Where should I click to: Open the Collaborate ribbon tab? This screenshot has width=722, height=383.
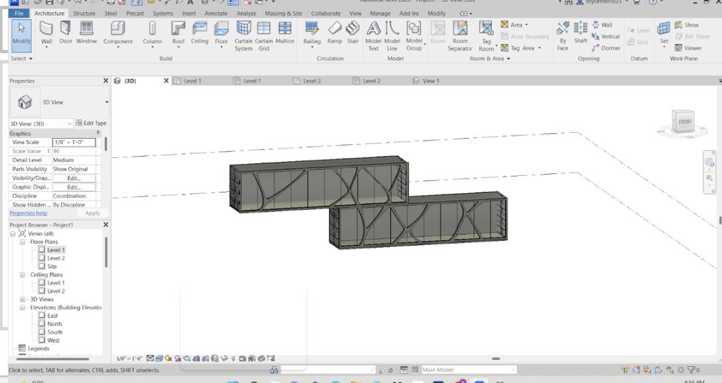(326, 13)
